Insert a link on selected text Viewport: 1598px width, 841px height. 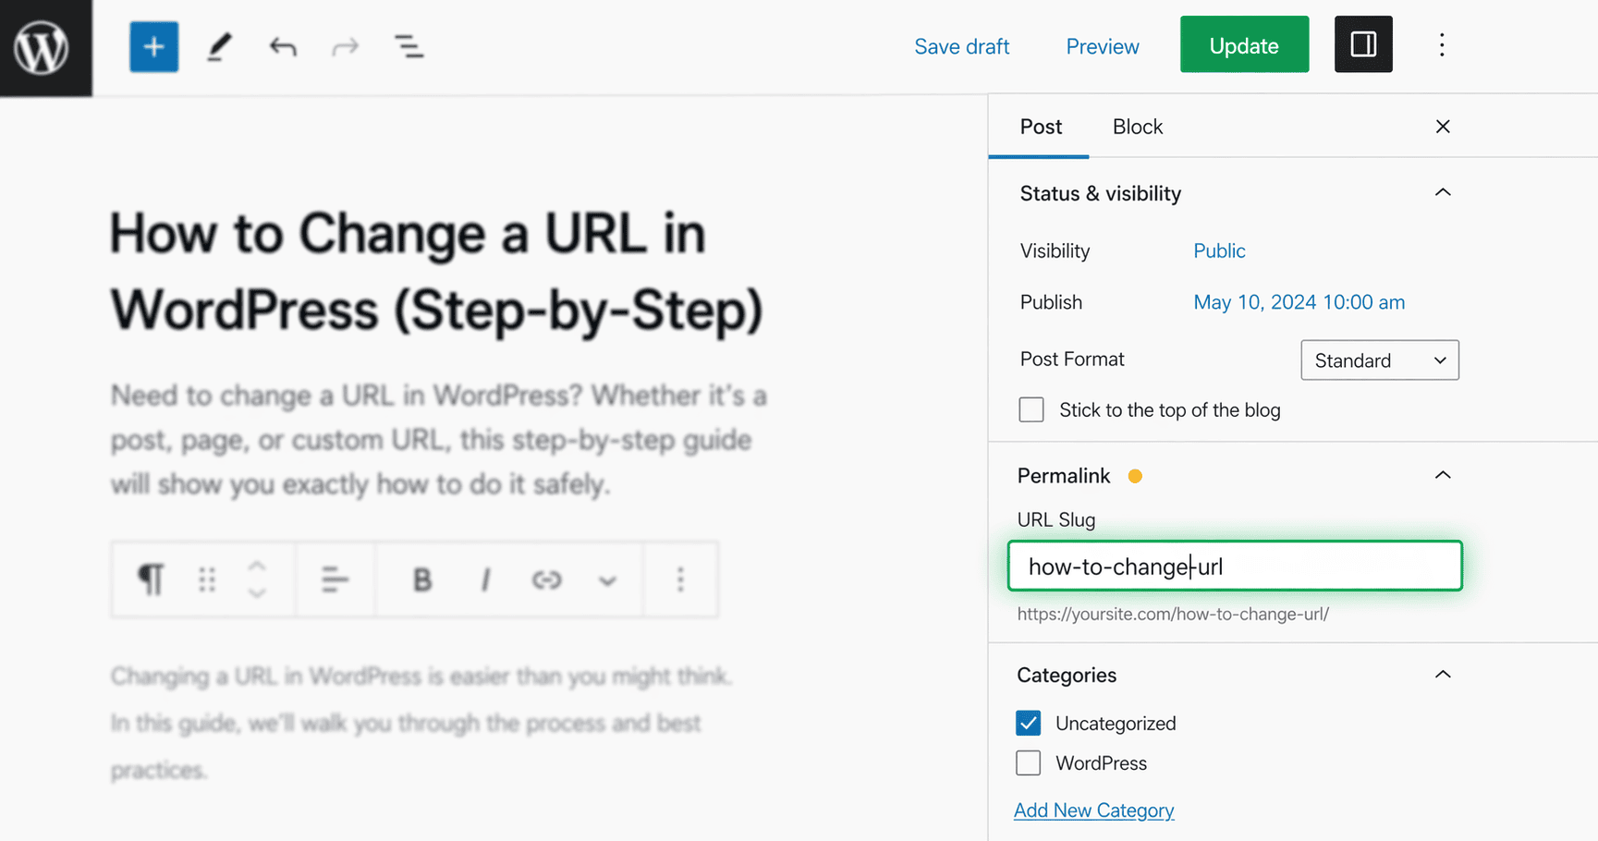(x=546, y=579)
